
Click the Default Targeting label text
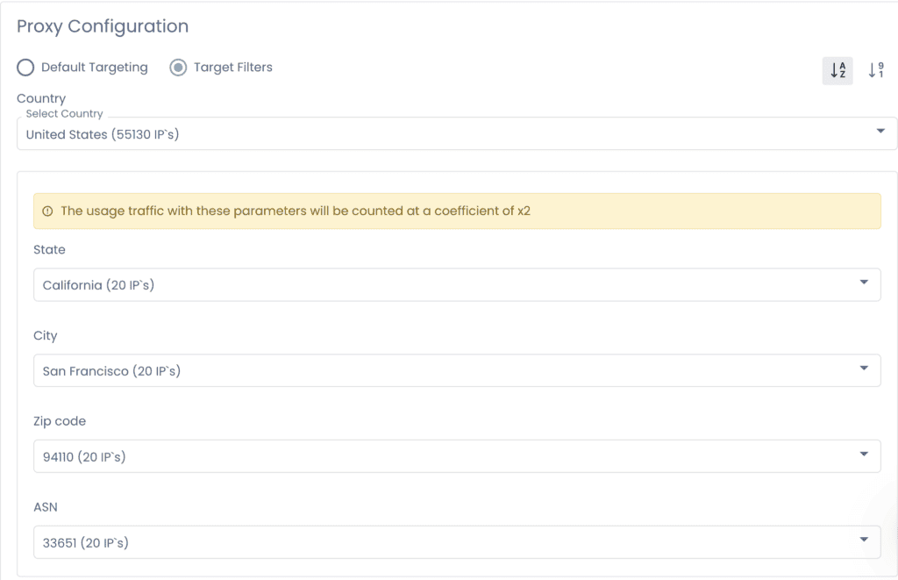(x=95, y=68)
